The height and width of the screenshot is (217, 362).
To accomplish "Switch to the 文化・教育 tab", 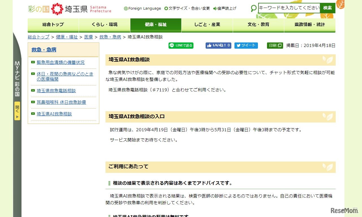I will pos(258,25).
